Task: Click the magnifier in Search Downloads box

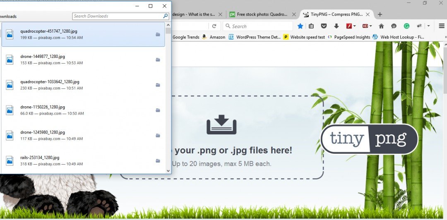Action: [165, 16]
